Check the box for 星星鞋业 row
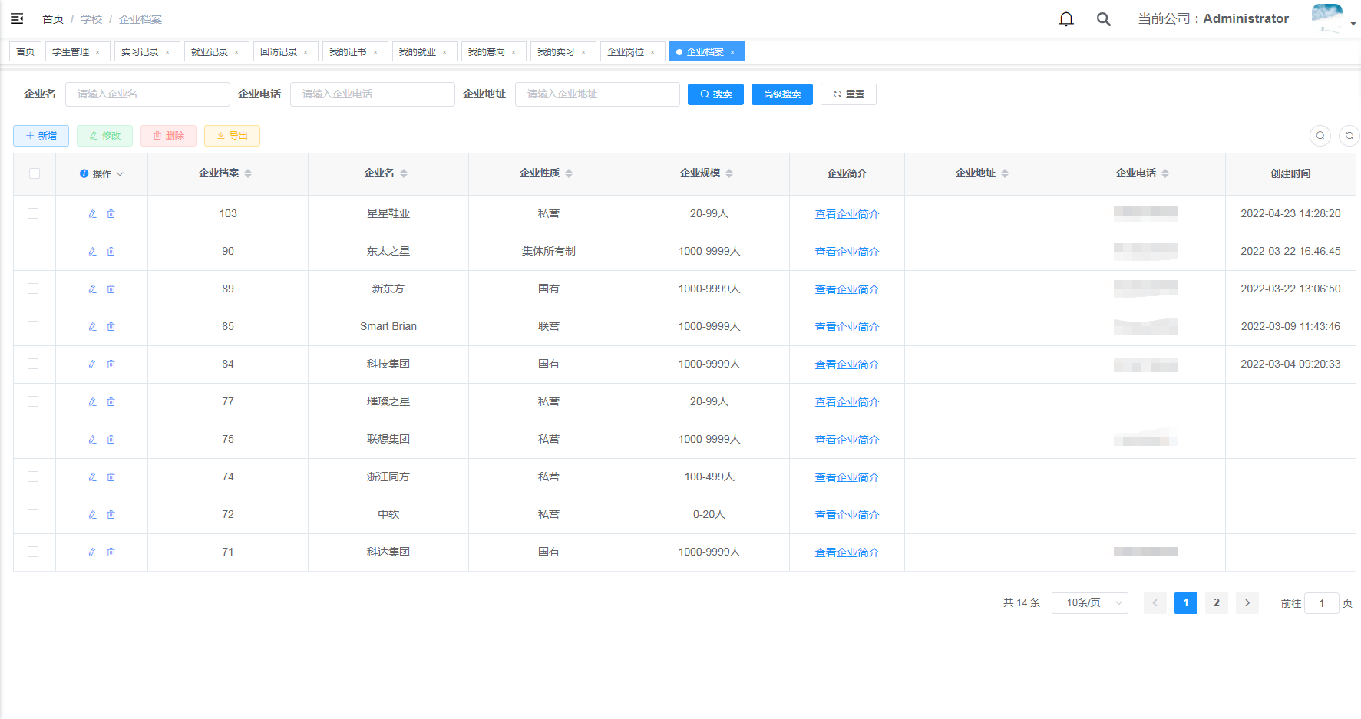This screenshot has height=719, width=1361. point(33,213)
